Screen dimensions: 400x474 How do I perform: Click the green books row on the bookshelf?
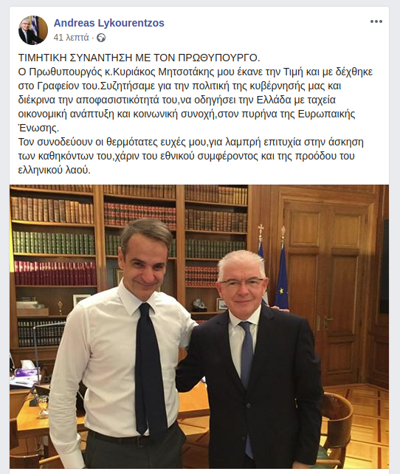coord(54,243)
